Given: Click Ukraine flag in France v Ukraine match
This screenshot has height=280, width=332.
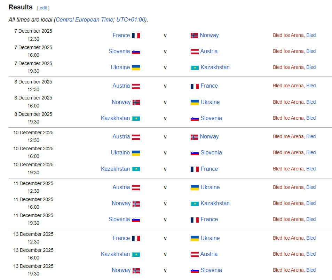Looking at the screenshot, I should point(195,238).
